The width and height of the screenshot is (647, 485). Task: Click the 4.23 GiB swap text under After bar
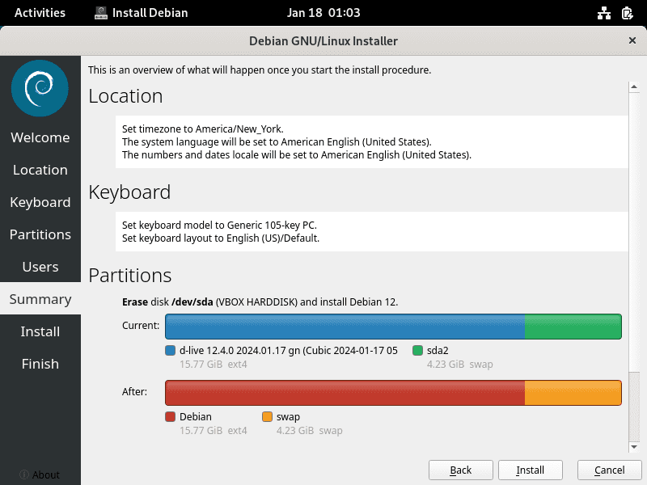click(x=310, y=431)
